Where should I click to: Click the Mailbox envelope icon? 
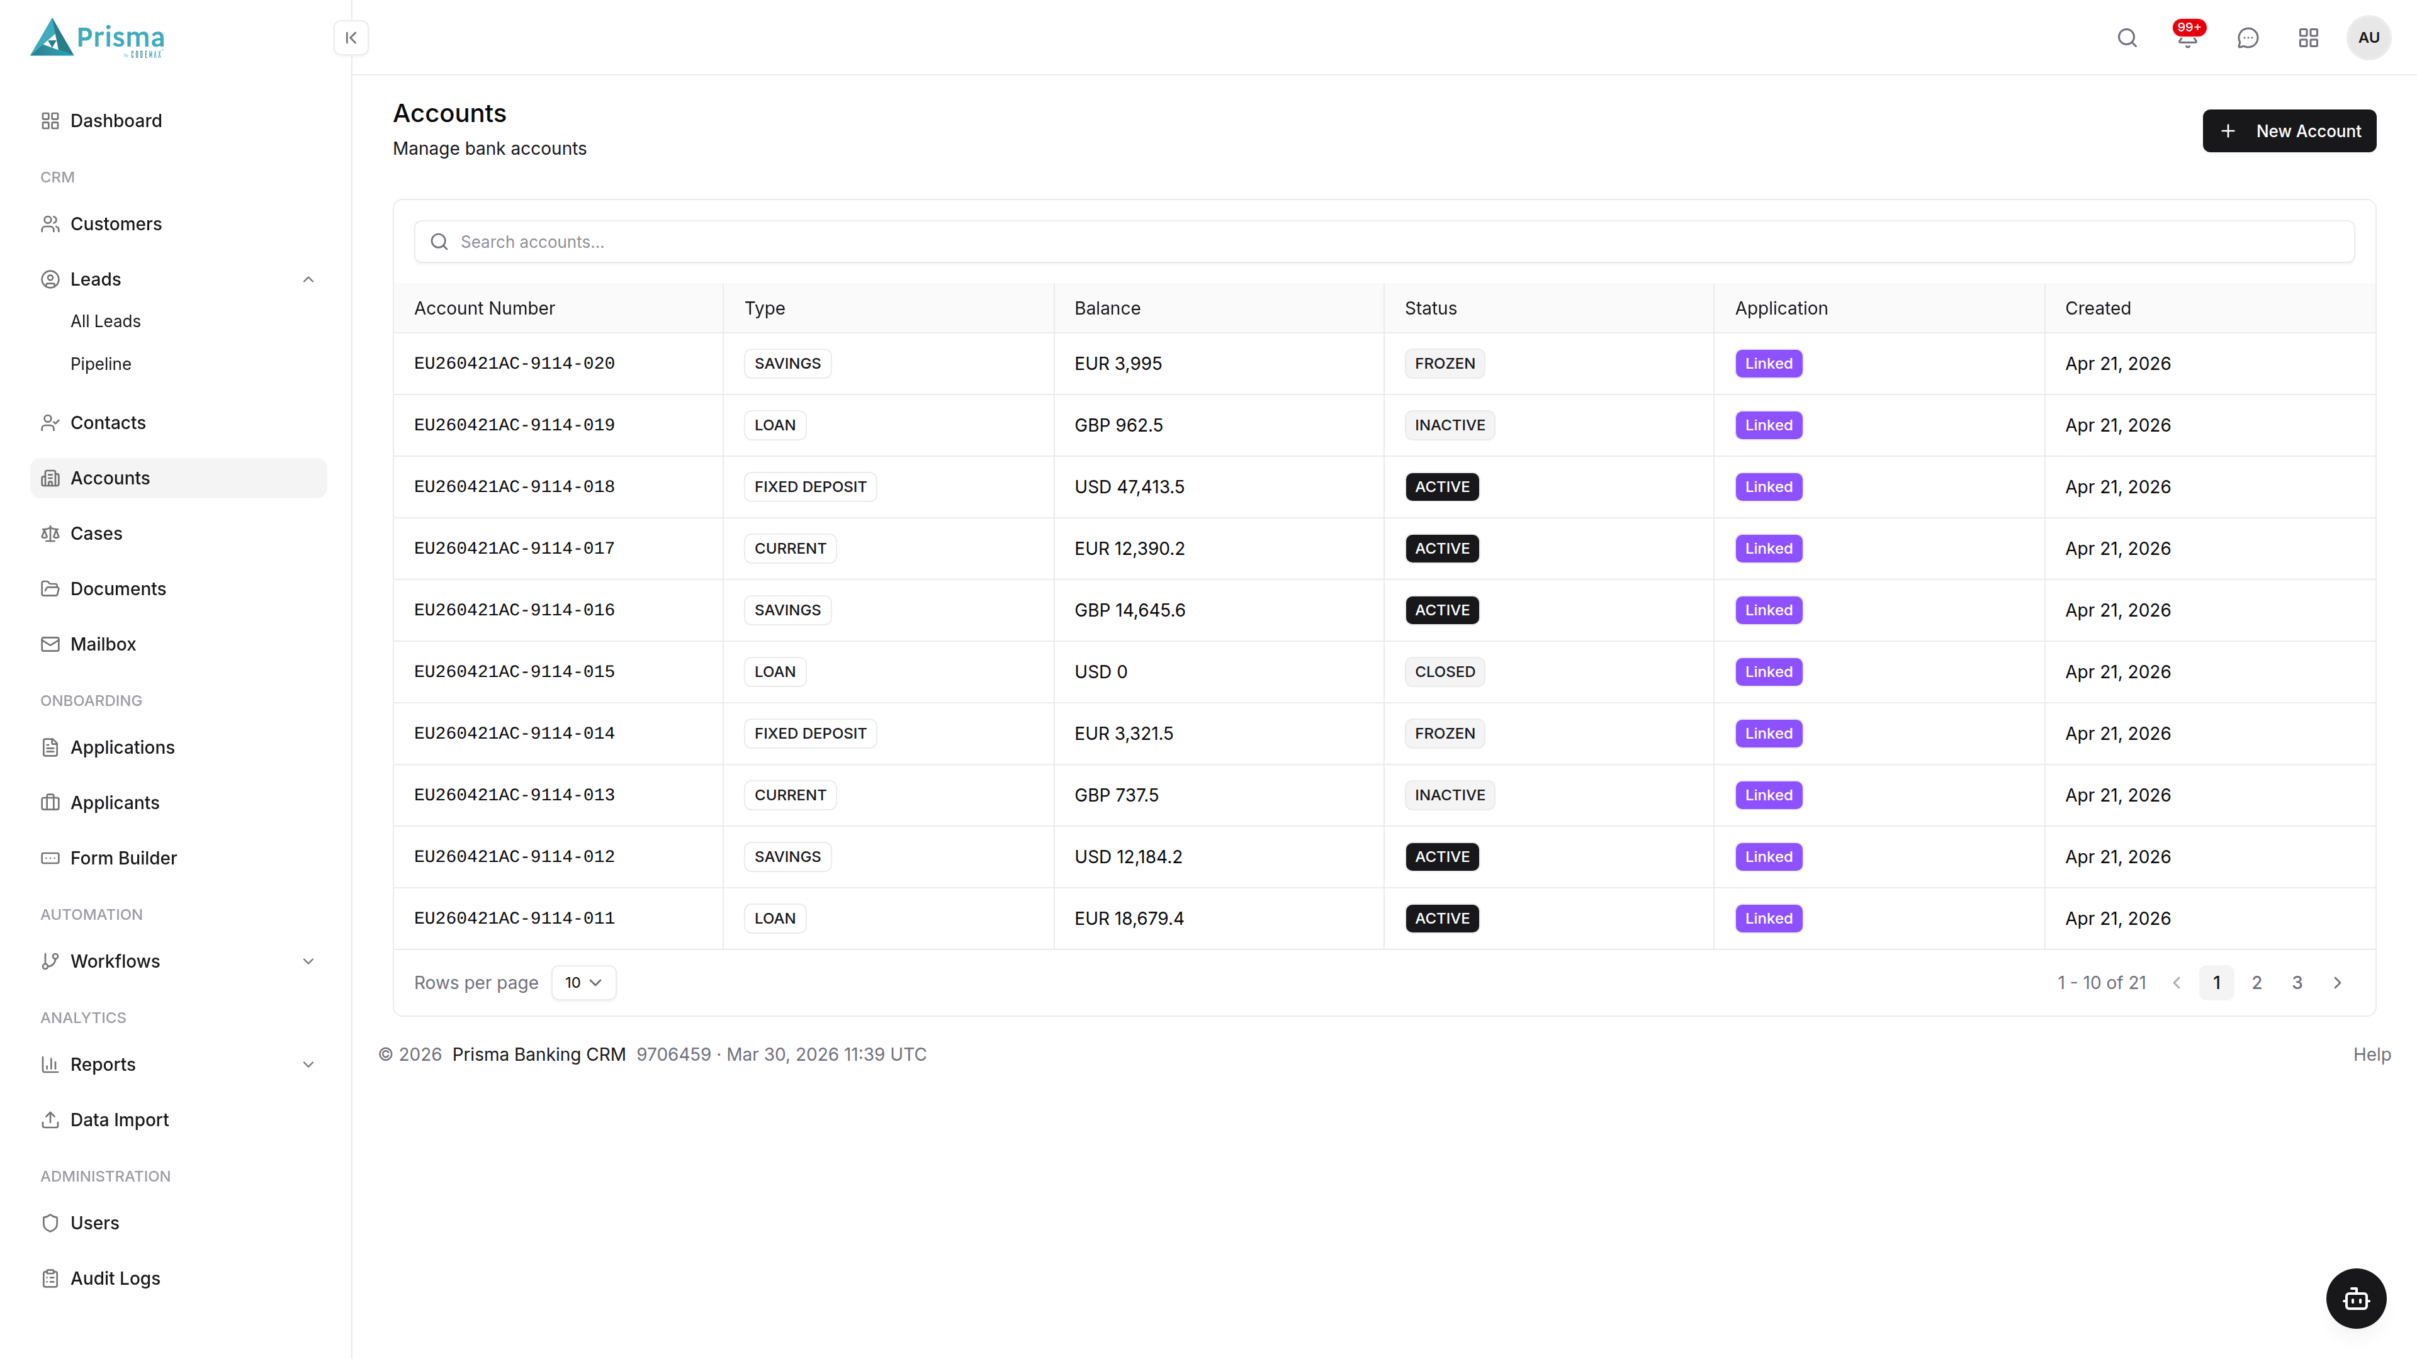[50, 644]
